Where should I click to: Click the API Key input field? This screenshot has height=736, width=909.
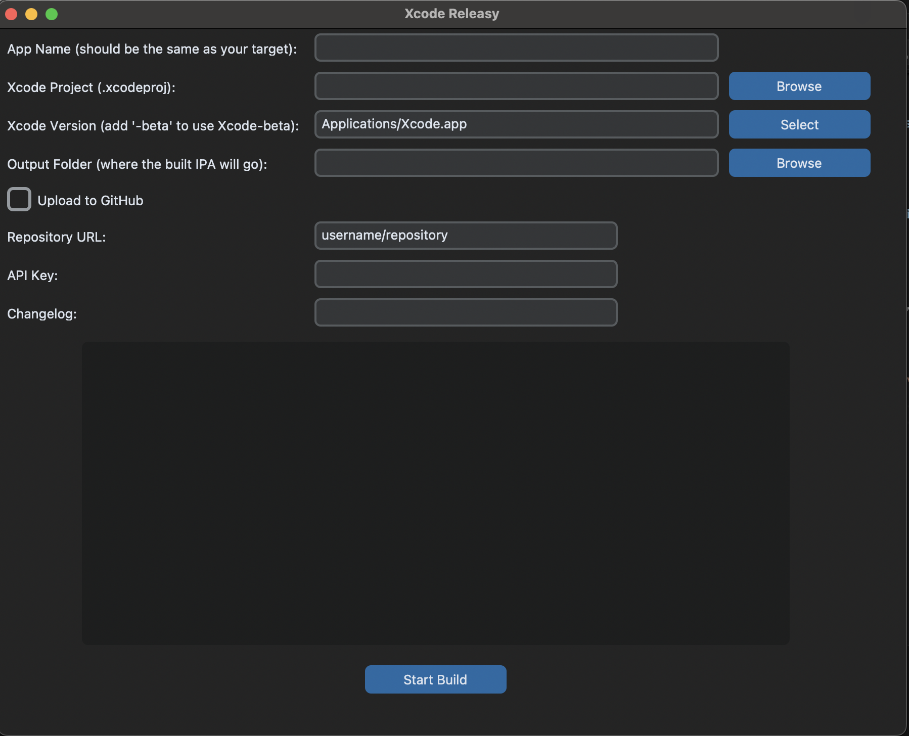[466, 274]
